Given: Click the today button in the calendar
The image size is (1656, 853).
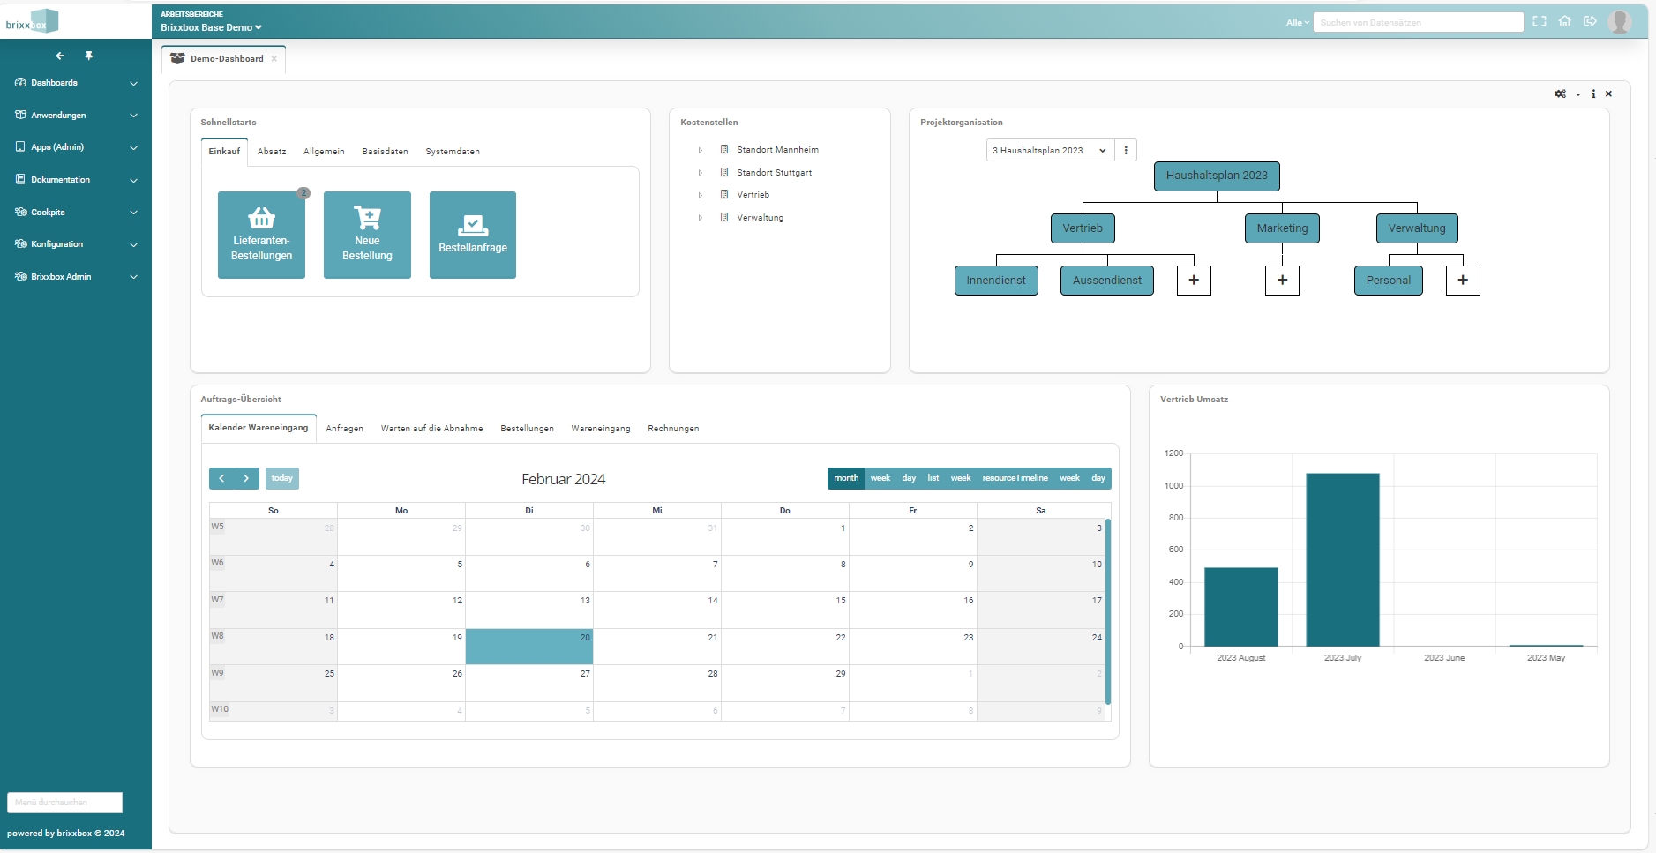Looking at the screenshot, I should tap(281, 478).
